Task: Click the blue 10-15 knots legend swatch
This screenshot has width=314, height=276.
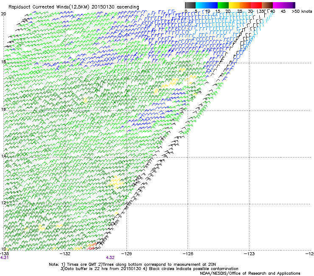Action: [x=212, y=5]
